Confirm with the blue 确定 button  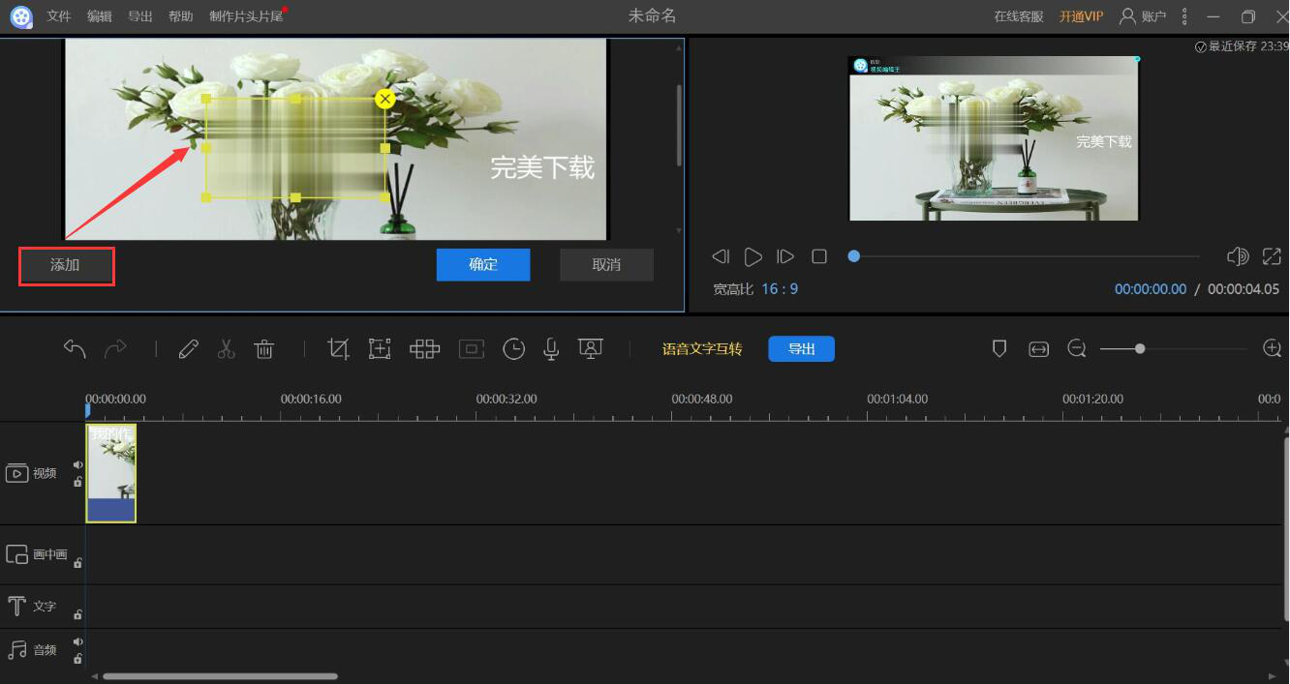pyautogui.click(x=483, y=264)
